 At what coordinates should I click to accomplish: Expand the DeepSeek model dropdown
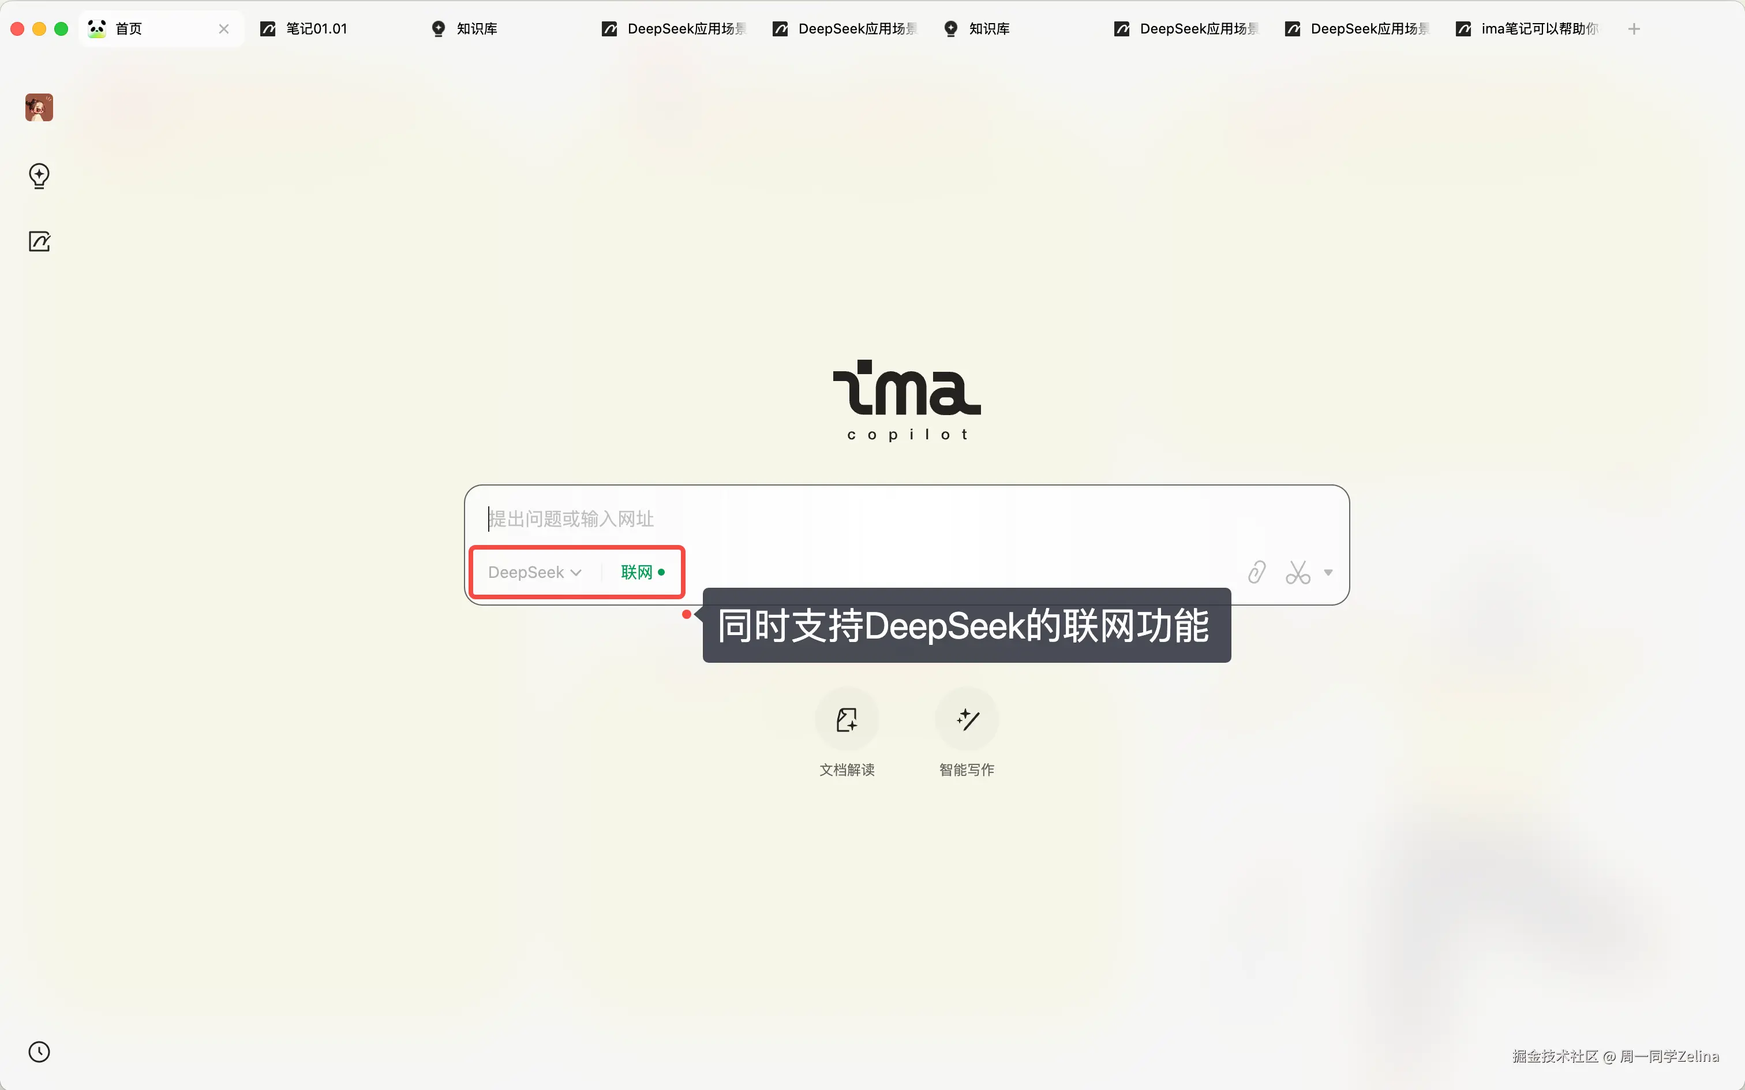click(x=534, y=572)
